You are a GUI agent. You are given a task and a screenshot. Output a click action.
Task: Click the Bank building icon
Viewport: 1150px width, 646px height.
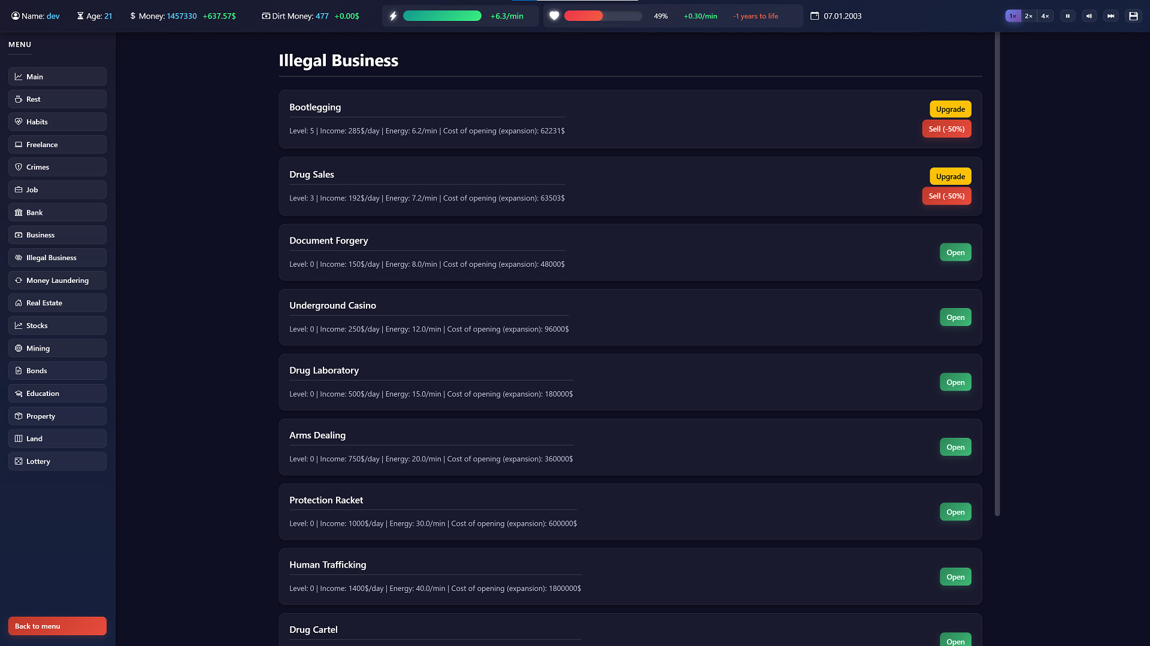(19, 212)
